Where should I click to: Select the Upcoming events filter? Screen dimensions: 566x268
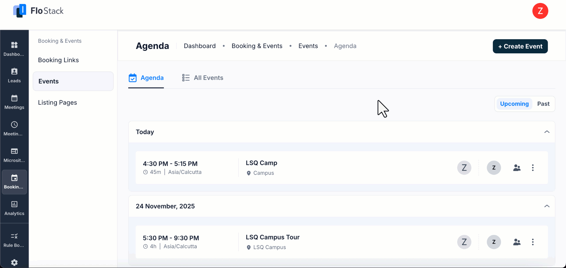click(x=514, y=104)
